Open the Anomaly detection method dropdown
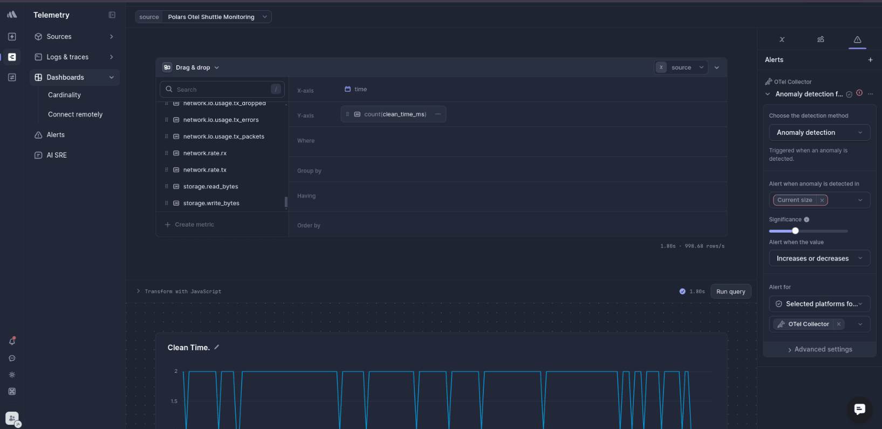Image resolution: width=882 pixels, height=429 pixels. pos(819,133)
